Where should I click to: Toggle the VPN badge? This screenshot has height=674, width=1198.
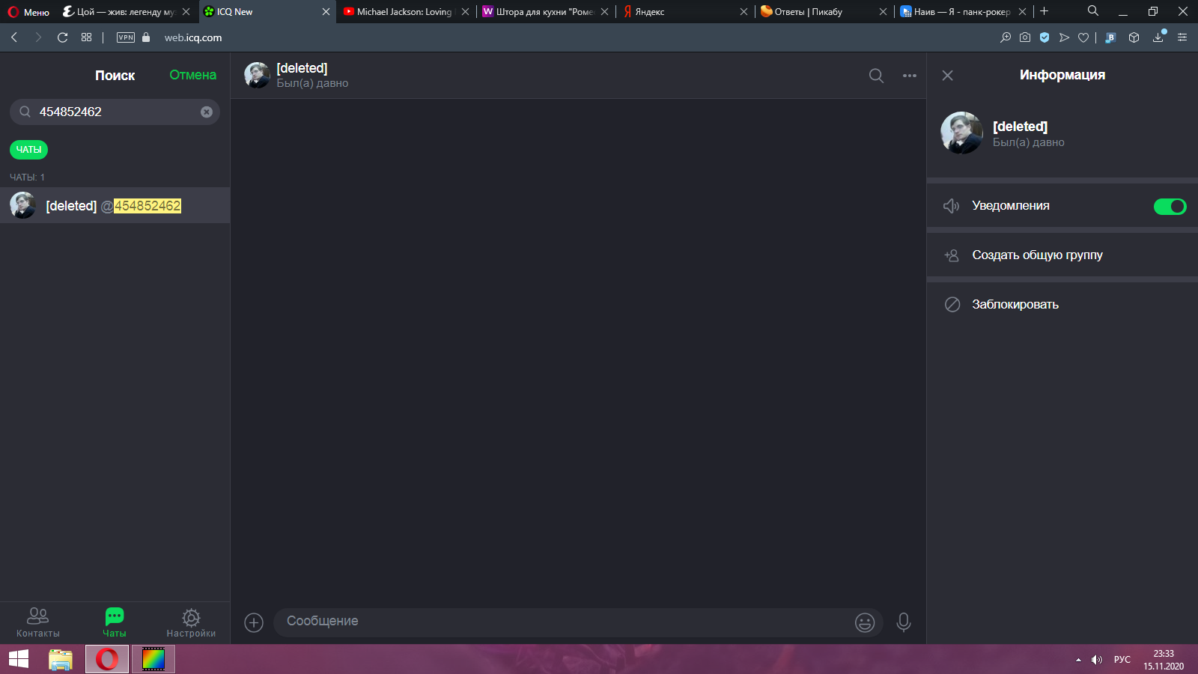(126, 37)
